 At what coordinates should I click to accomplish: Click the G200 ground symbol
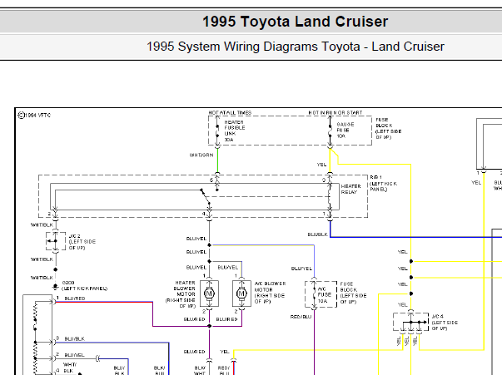click(x=56, y=286)
